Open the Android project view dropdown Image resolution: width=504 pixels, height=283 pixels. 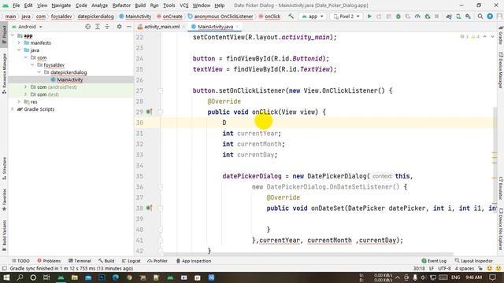(x=27, y=27)
